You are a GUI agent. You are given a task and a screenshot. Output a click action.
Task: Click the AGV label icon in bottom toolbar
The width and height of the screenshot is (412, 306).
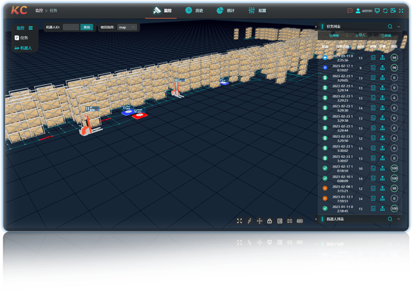click(299, 221)
